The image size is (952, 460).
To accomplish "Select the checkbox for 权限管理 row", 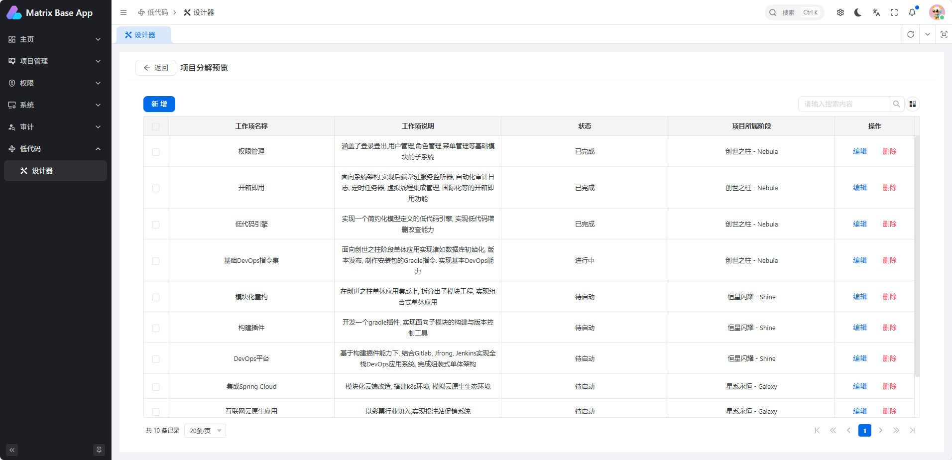I will point(156,152).
